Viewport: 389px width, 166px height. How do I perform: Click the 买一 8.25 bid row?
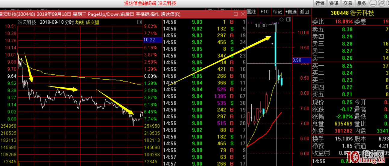350,66
